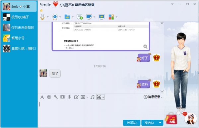This screenshot has width=199, height=128.
Task: Open font settings with the A icon
Action: point(42,97)
